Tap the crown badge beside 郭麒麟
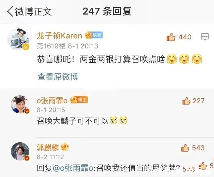 click(65, 147)
